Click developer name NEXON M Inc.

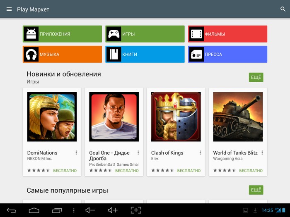[40, 158]
